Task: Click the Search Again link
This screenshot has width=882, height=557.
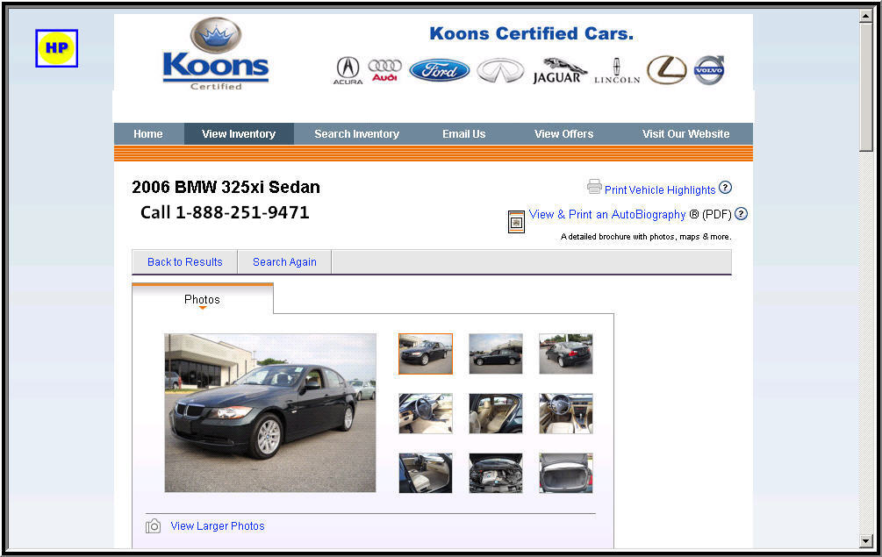Action: (x=284, y=262)
